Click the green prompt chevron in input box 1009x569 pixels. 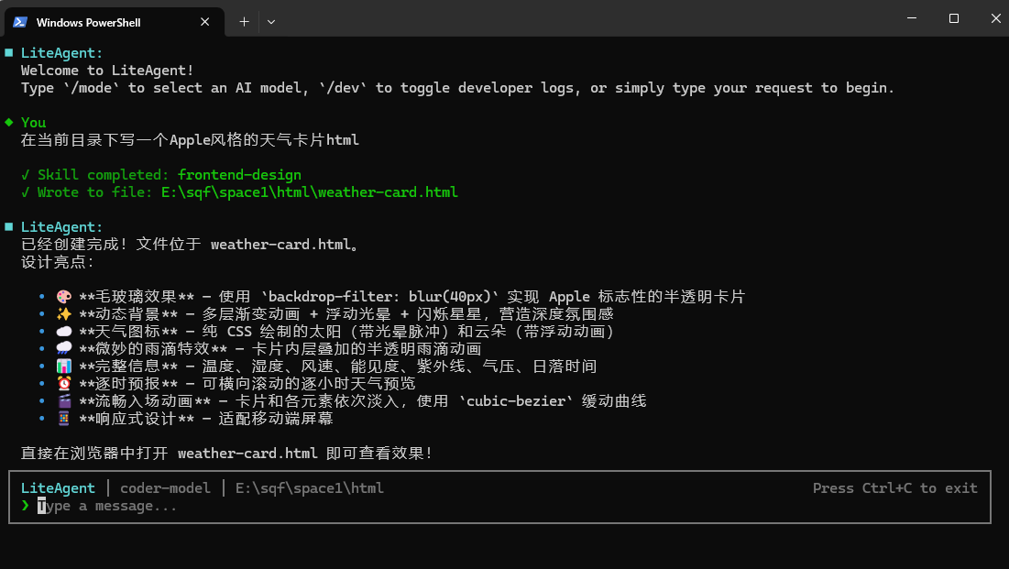(26, 506)
